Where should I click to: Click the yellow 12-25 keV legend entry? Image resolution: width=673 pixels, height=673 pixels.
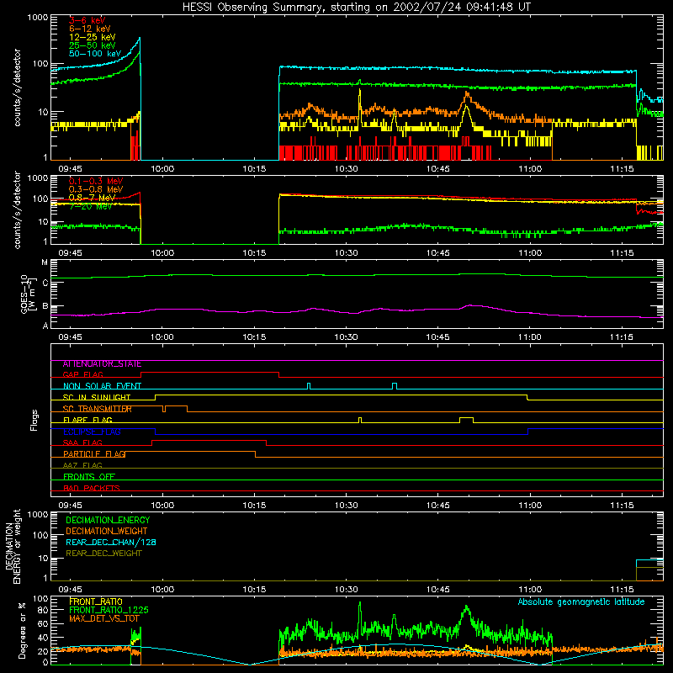tap(92, 37)
